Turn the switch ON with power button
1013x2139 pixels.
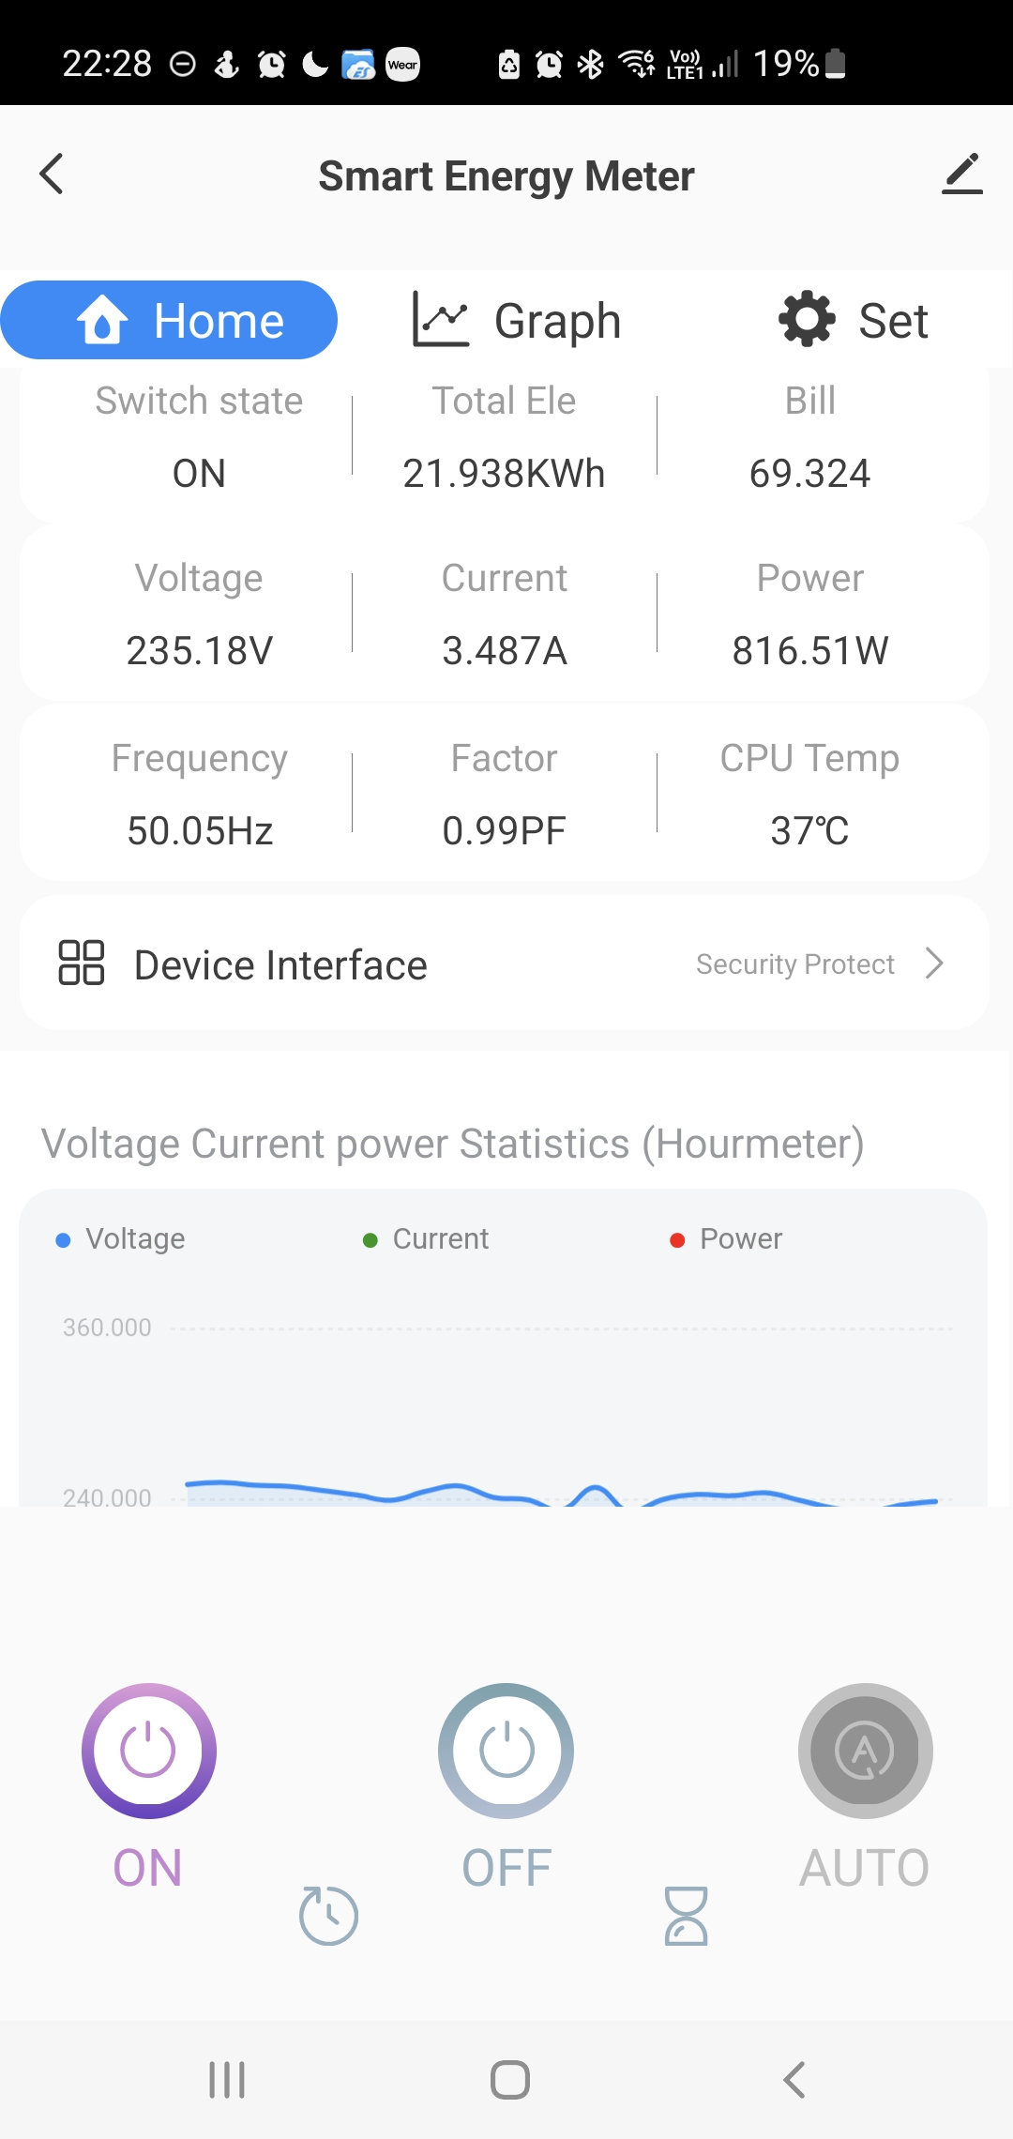click(149, 1751)
